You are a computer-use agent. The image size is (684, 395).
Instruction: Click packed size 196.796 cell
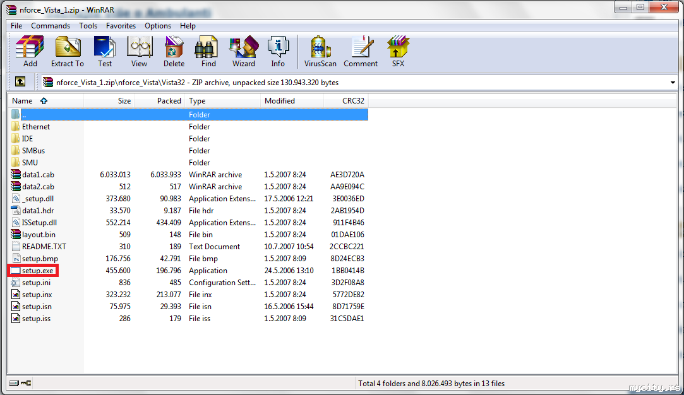coord(169,270)
